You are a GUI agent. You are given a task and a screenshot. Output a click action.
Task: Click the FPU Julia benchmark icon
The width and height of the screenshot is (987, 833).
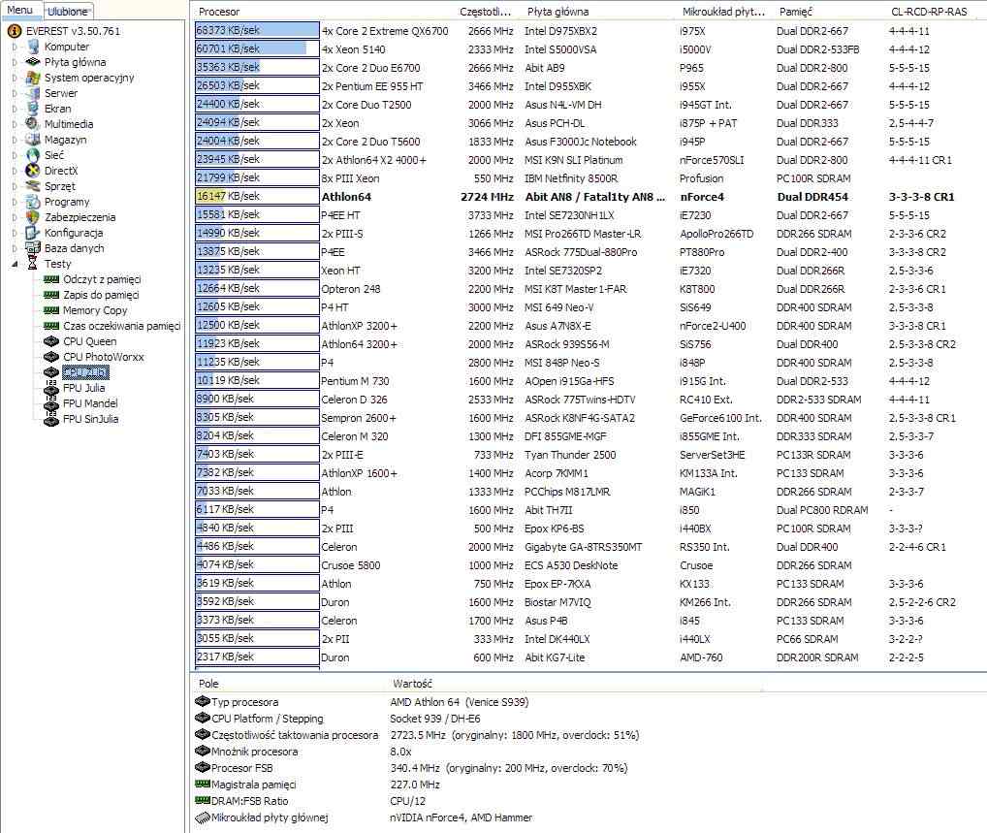pos(51,388)
